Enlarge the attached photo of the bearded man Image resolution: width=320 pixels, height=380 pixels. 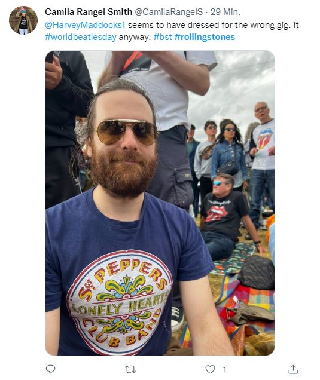coord(160,203)
